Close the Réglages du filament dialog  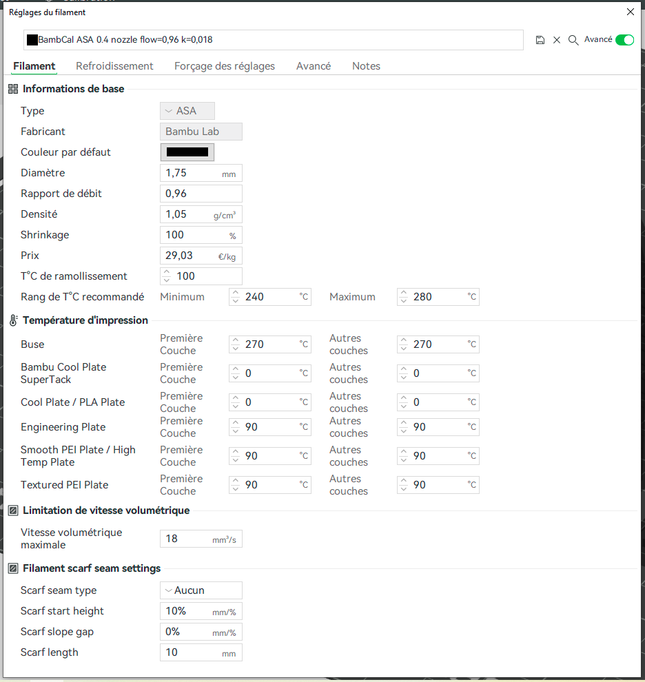(x=631, y=12)
